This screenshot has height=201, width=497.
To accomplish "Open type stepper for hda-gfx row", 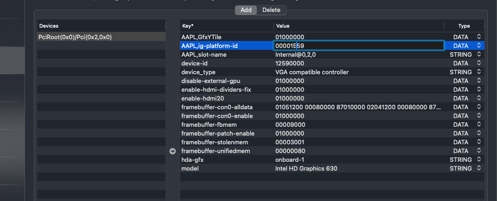I will (x=478, y=160).
